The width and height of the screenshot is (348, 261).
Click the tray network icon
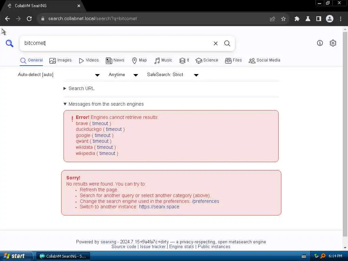click(x=316, y=256)
